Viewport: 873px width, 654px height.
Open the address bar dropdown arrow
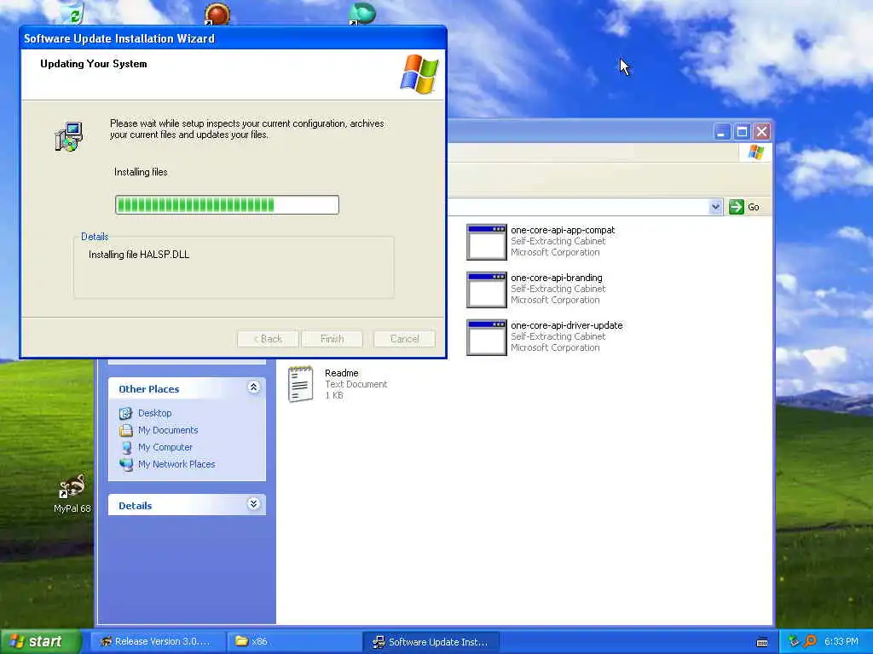tap(715, 207)
